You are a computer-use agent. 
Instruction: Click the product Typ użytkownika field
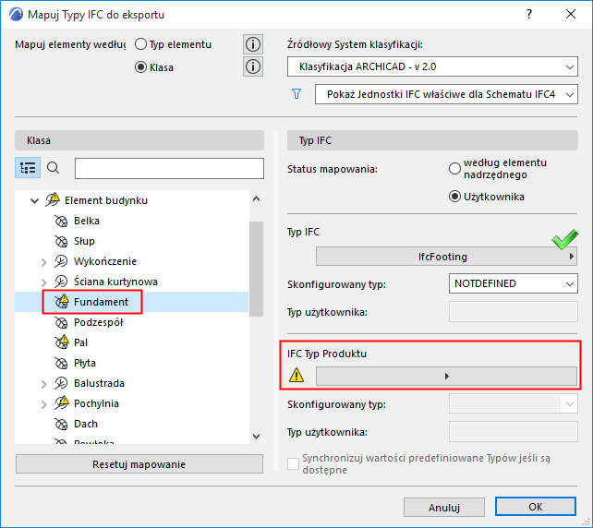click(514, 432)
